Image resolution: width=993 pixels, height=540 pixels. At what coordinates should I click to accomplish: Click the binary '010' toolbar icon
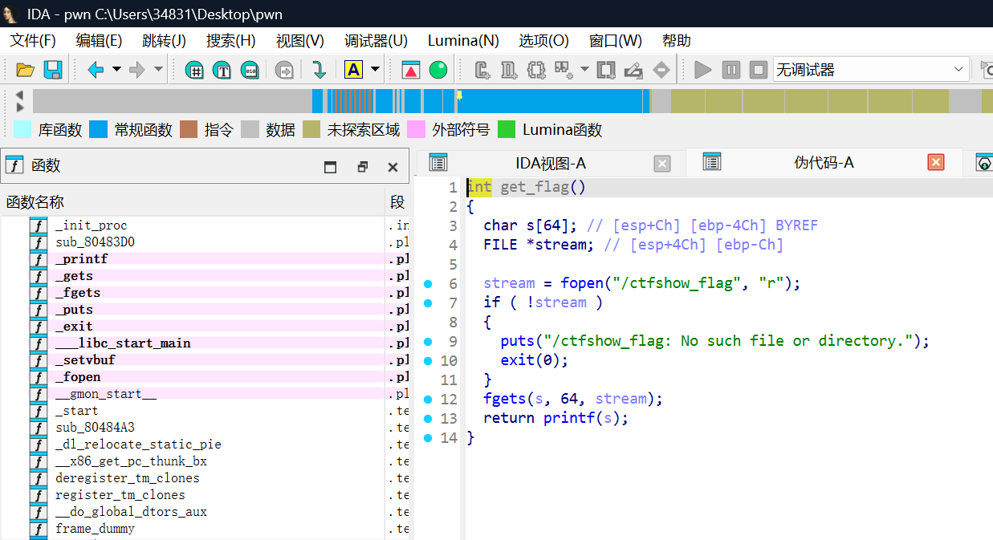point(250,70)
